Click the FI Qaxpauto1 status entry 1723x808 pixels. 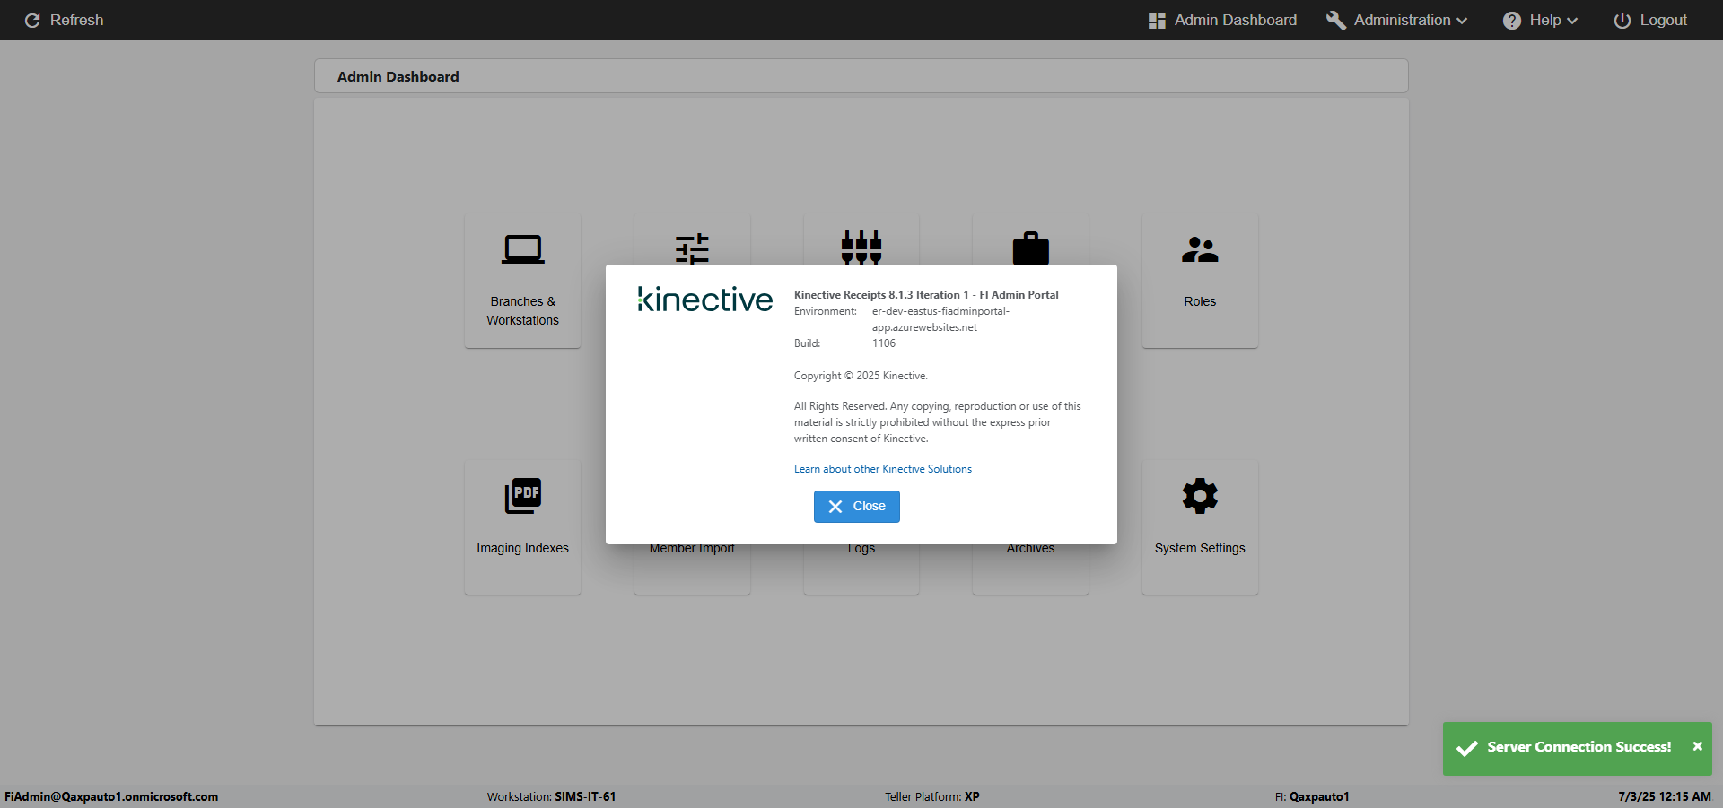1311,796
